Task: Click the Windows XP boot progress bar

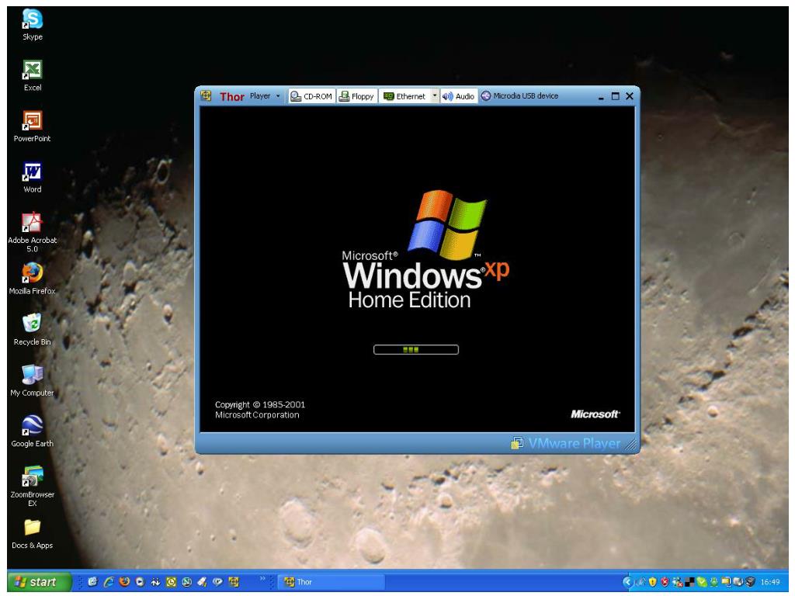Action: [416, 350]
